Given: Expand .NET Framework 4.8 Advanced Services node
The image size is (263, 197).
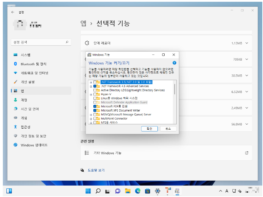Looking at the screenshot, I should pyautogui.click(x=91, y=87).
